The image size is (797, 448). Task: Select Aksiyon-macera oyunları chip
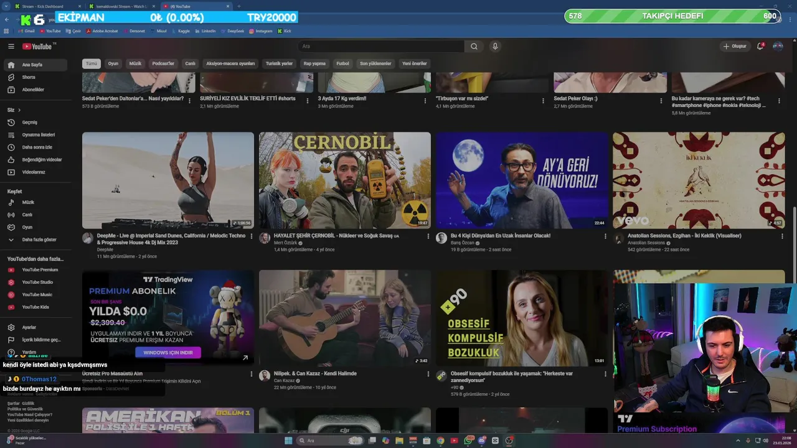(230, 63)
